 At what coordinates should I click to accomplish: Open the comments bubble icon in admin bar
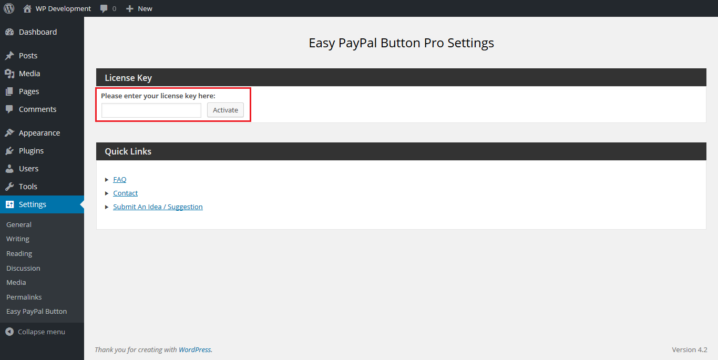104,8
